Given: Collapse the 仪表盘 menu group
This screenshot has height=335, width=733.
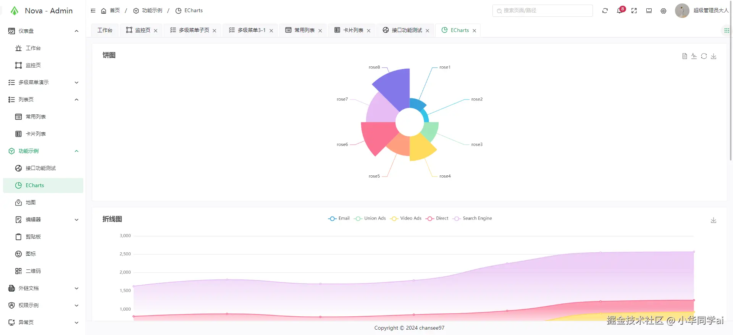Looking at the screenshot, I should [x=43, y=31].
